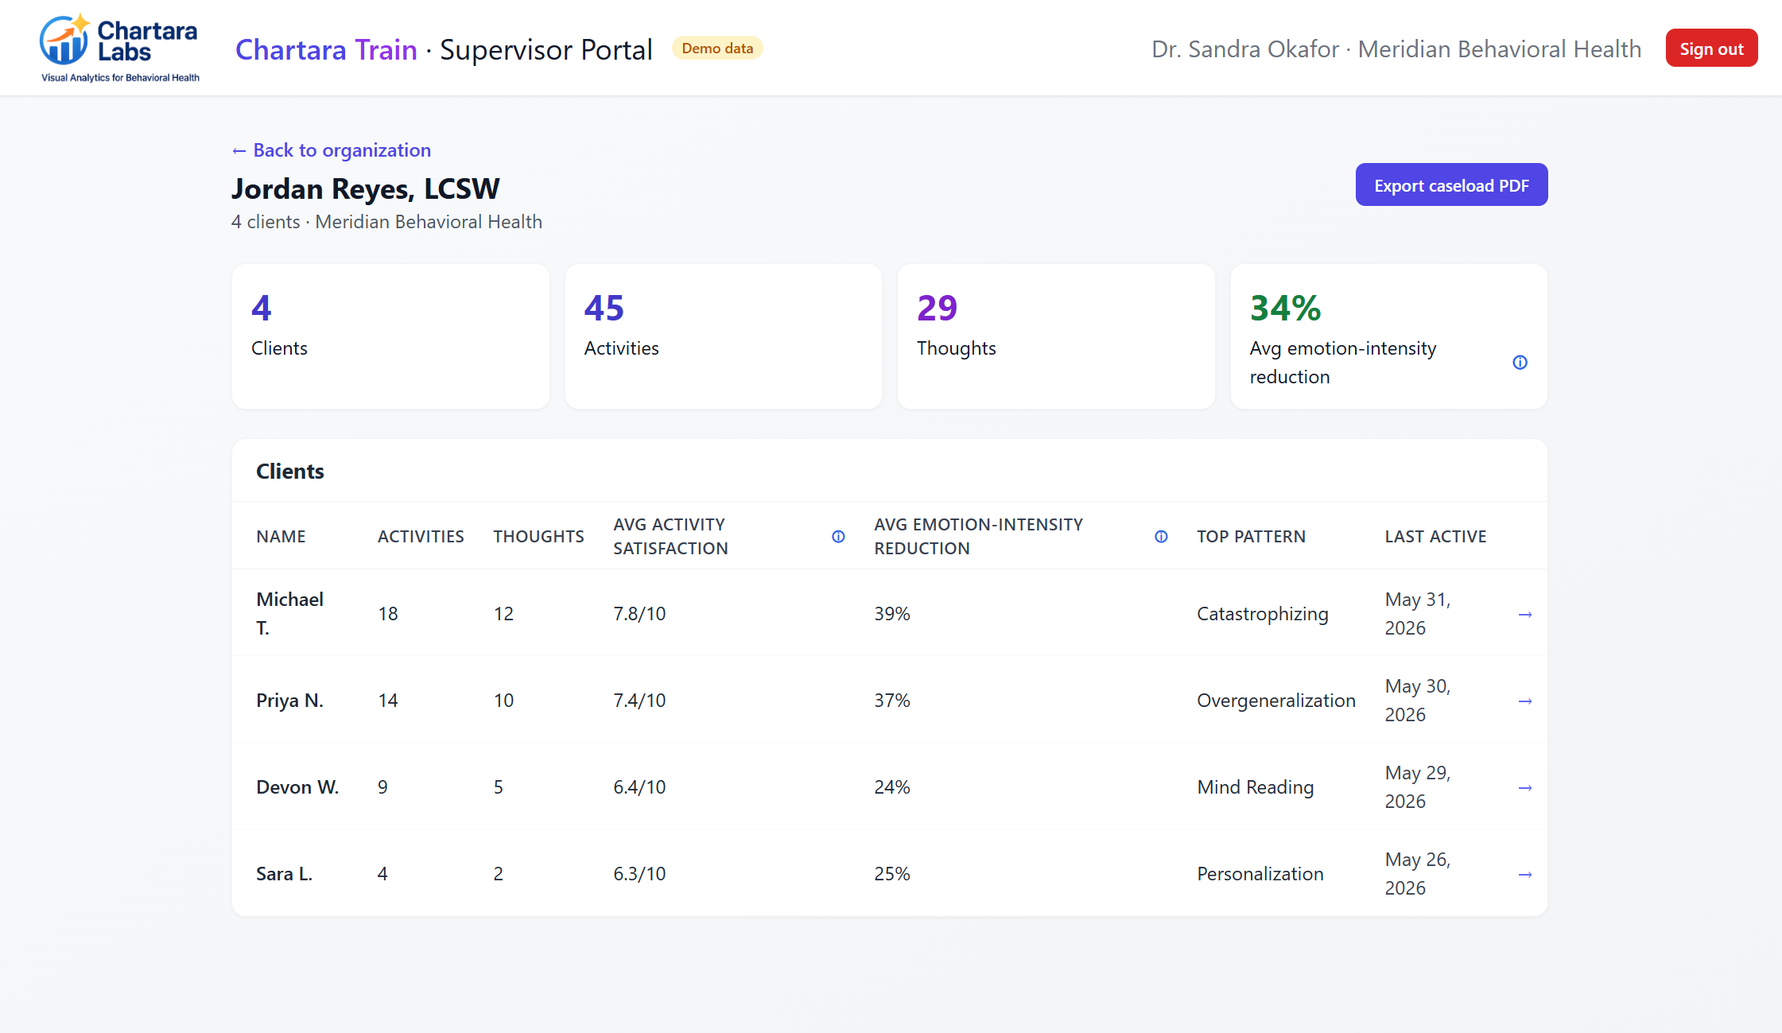Click the Avg Activity Satisfaction header text
The width and height of the screenshot is (1782, 1033).
(x=670, y=537)
